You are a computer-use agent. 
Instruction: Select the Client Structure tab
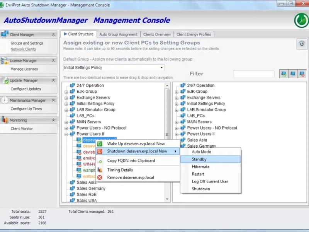79,34
